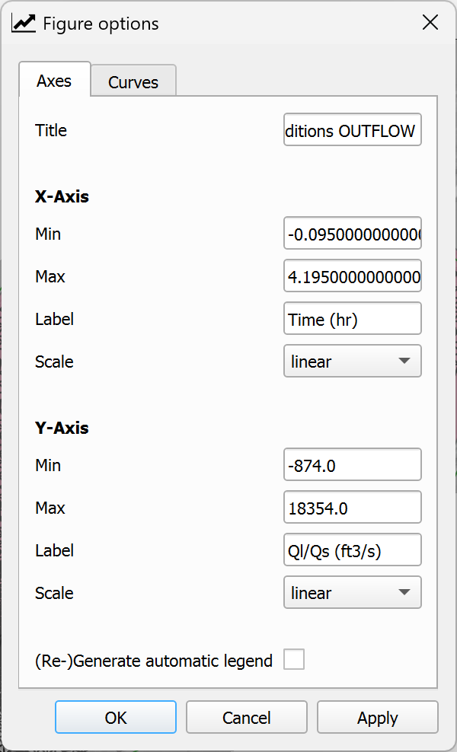Click the X-Axis Max value field

[x=352, y=276]
